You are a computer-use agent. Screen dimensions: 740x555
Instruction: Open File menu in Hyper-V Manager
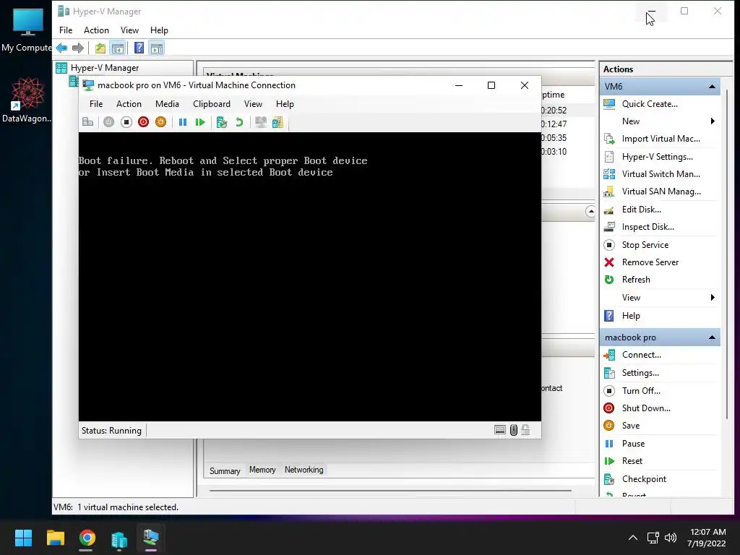click(x=66, y=30)
